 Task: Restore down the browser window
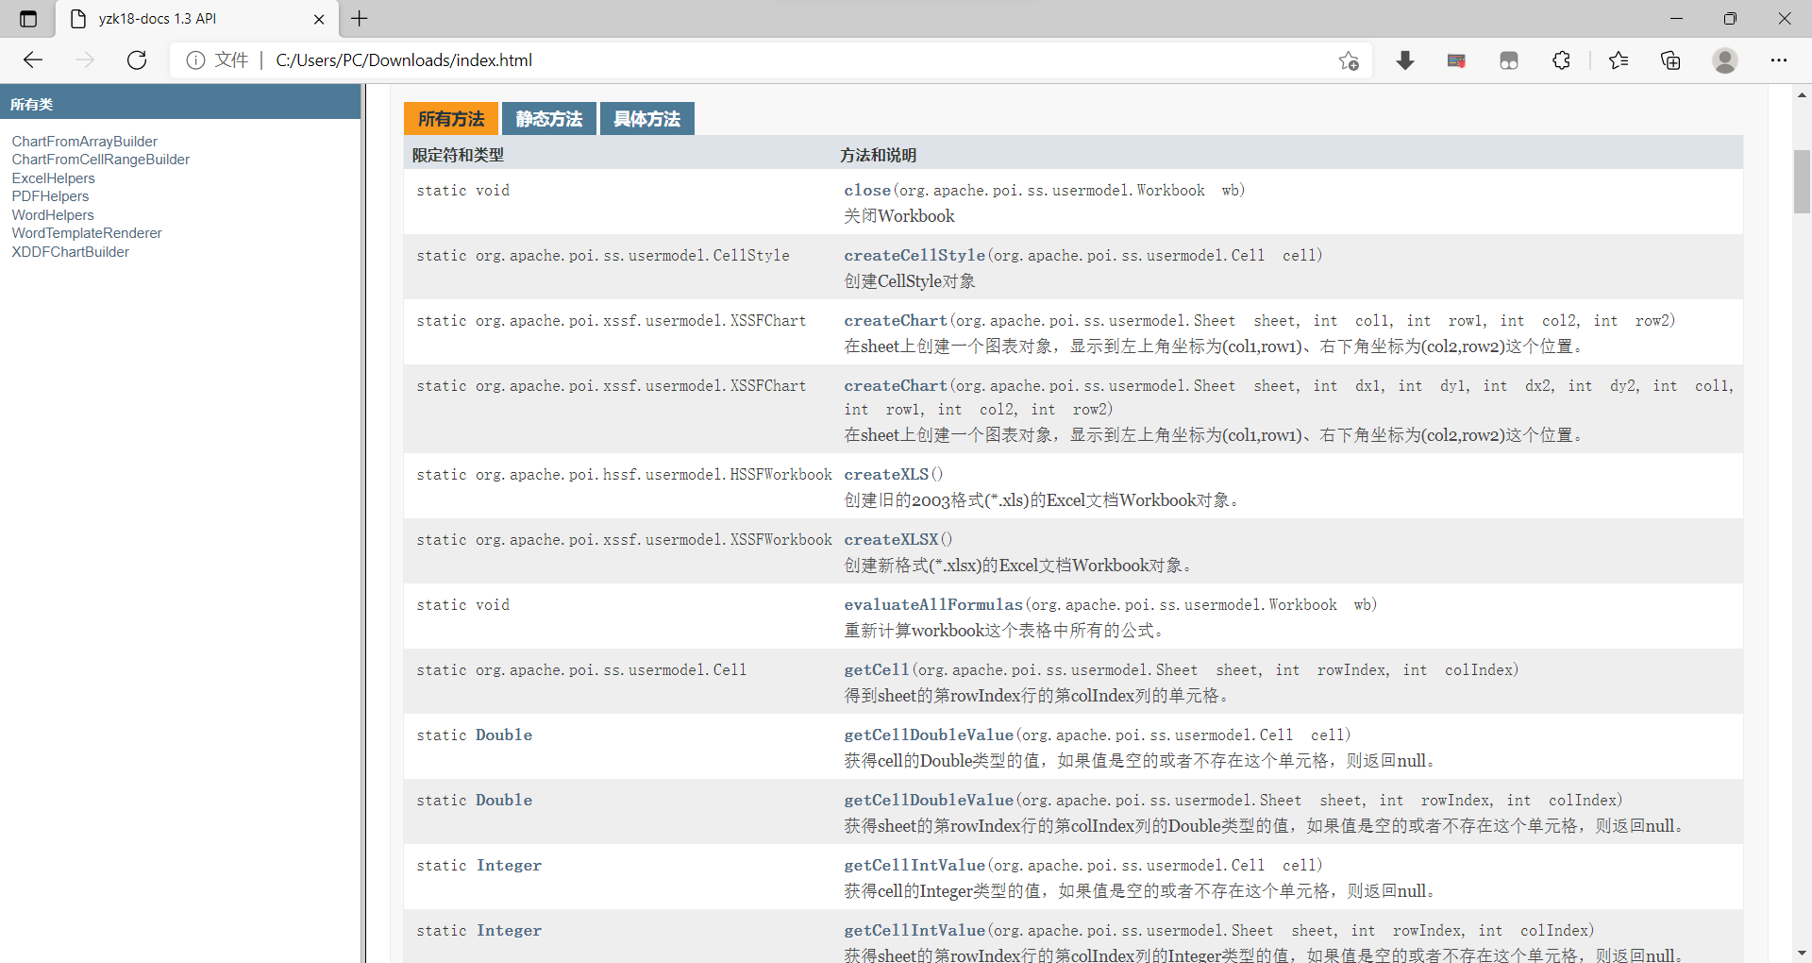coord(1730,19)
